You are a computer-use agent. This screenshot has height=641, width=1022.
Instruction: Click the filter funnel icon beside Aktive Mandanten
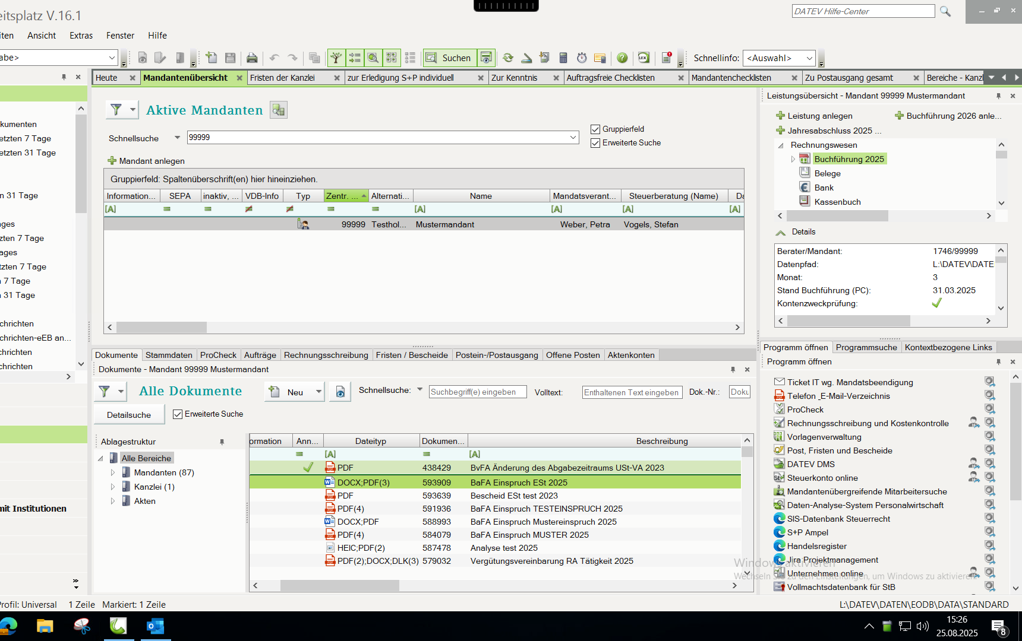pyautogui.click(x=116, y=110)
